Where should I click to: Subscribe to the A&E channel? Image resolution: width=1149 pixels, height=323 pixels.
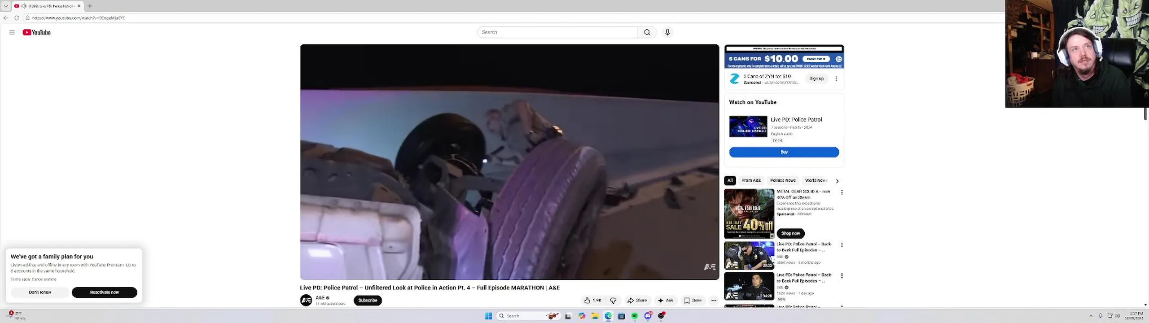(368, 301)
